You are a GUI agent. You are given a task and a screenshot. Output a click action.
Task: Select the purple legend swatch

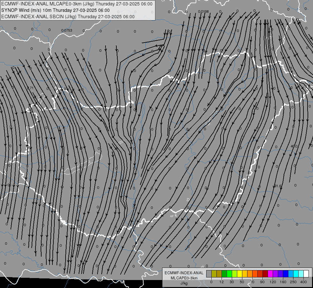(276, 274)
